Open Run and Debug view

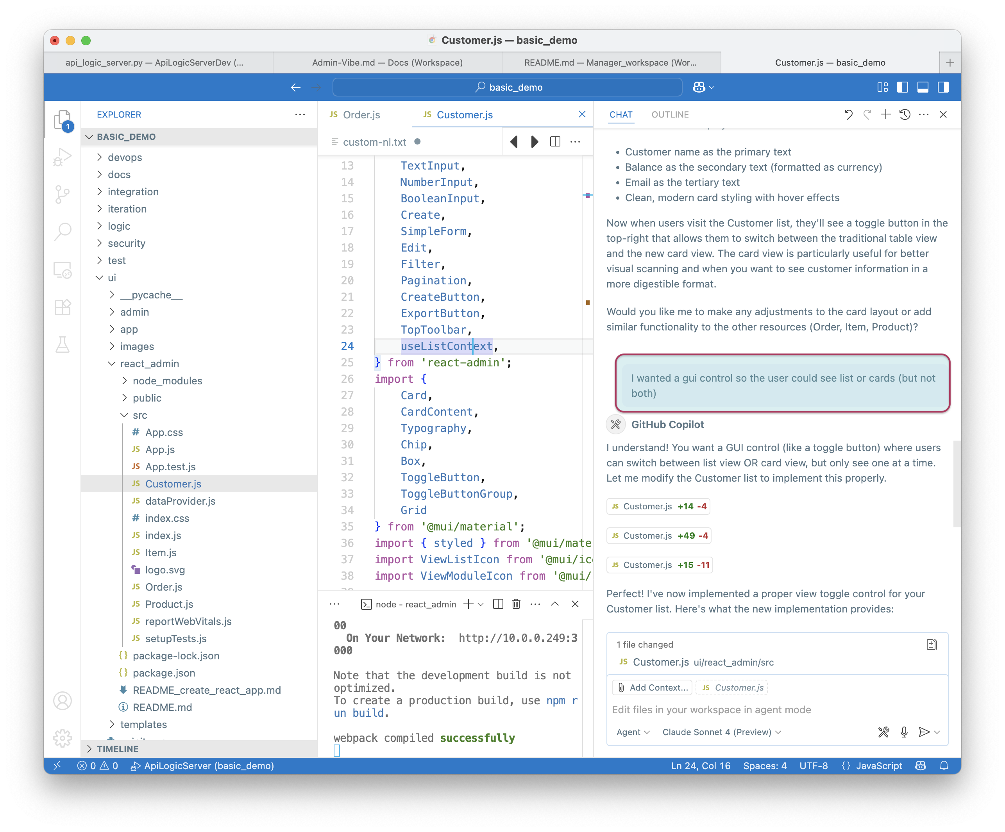tap(62, 157)
